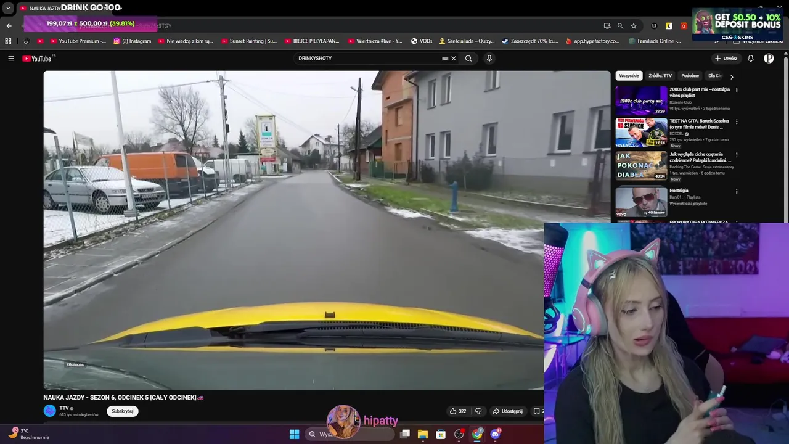The height and width of the screenshot is (444, 789).
Task: Open the Roseate Club channel link
Action: pyautogui.click(x=681, y=102)
